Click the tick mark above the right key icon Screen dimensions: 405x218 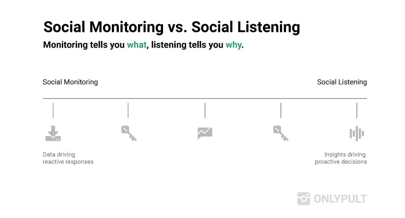click(280, 110)
